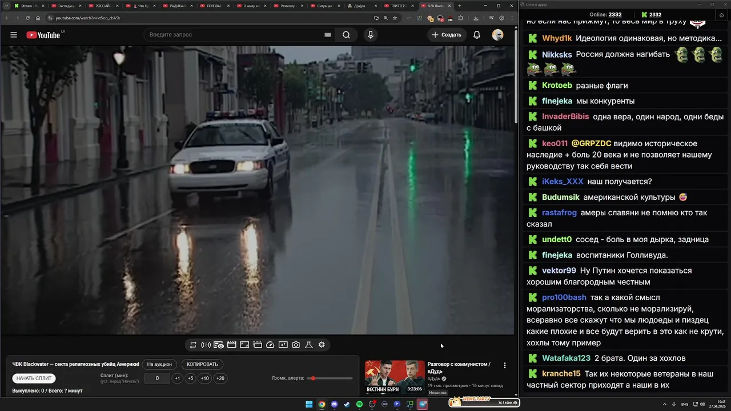
Task: Add five minutes with +5 button
Action: tap(191, 378)
